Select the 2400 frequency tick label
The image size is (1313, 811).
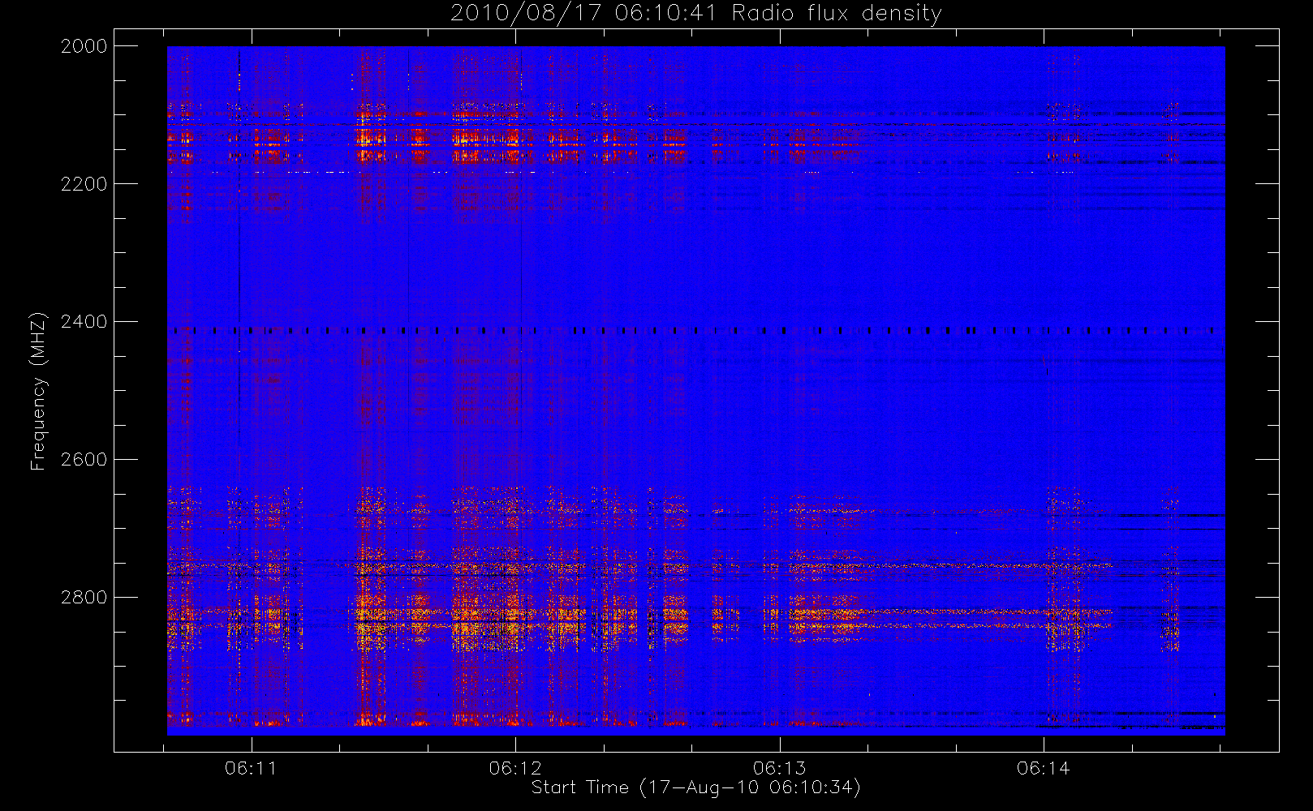click(84, 322)
